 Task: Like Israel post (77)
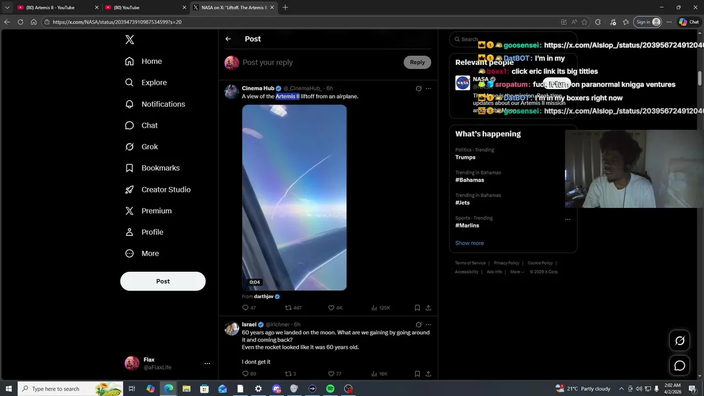coord(334,374)
